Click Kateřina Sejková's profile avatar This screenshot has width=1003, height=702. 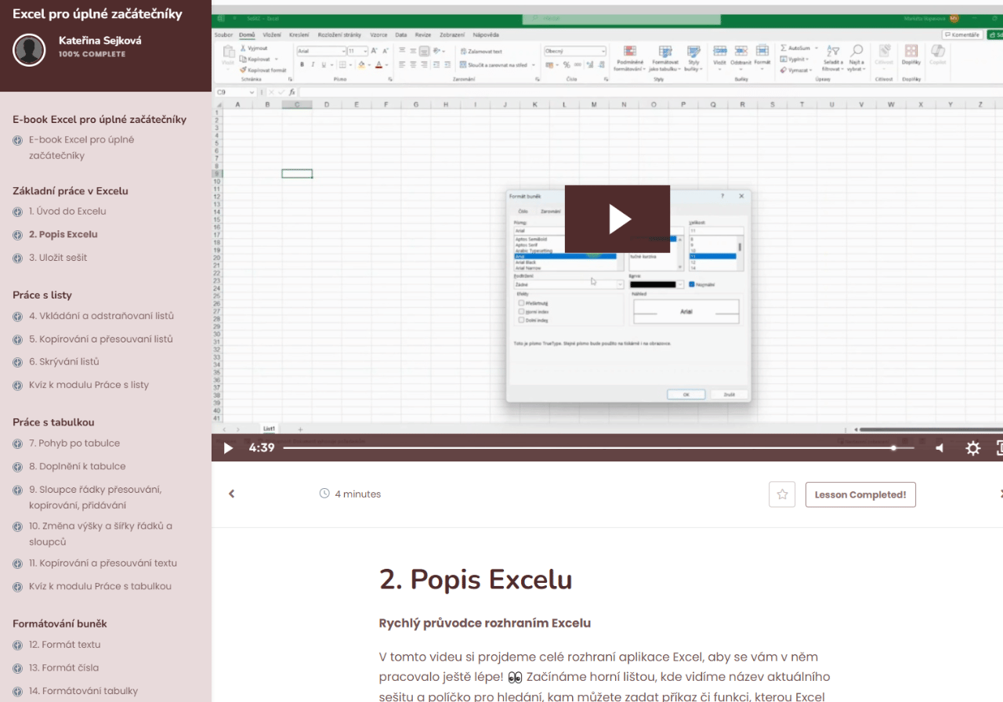[x=29, y=50]
